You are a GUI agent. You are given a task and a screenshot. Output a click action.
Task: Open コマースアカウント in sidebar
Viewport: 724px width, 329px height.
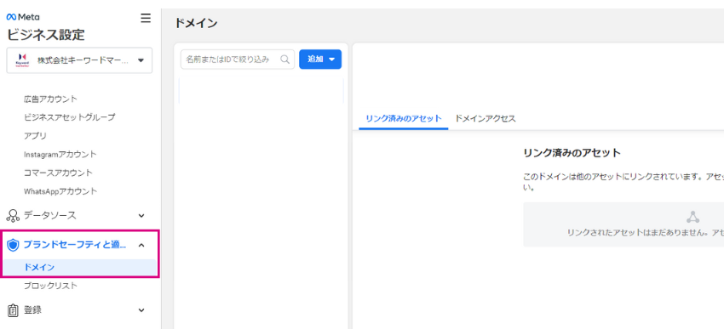click(x=58, y=173)
